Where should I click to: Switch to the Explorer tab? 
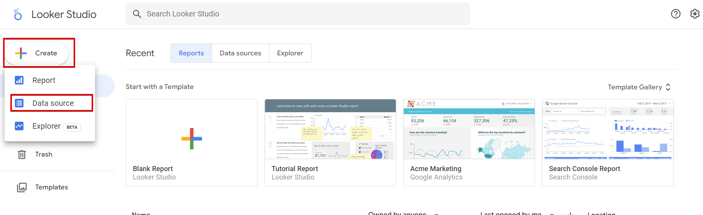pos(290,53)
